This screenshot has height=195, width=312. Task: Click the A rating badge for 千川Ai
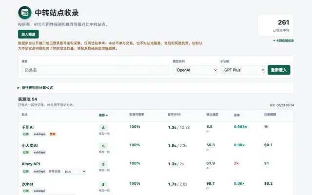tap(103, 128)
